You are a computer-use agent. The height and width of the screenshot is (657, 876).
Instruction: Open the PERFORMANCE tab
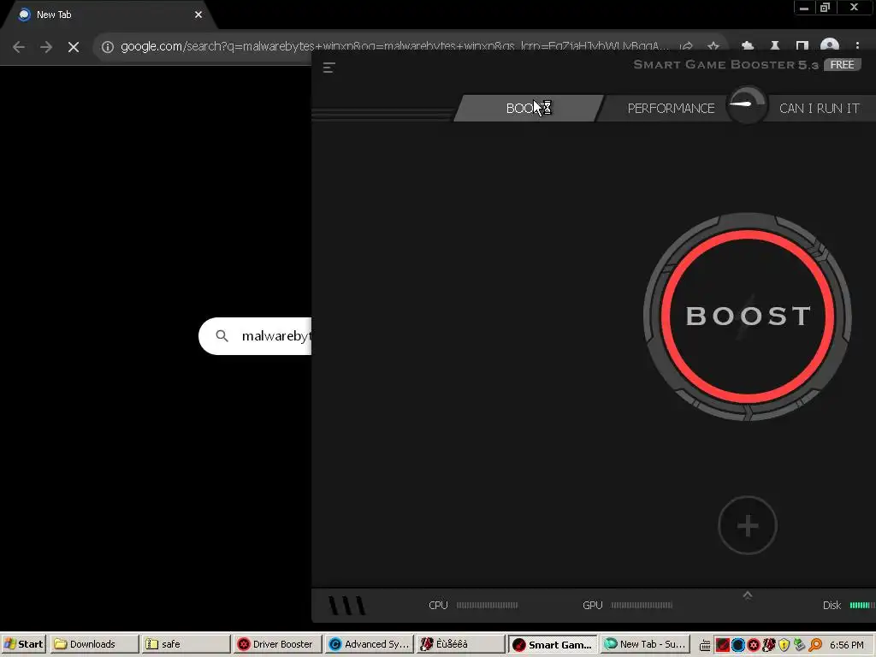671,109
